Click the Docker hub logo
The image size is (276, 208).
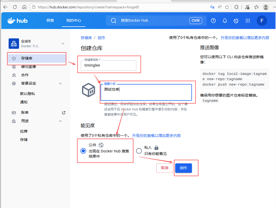click(17, 21)
